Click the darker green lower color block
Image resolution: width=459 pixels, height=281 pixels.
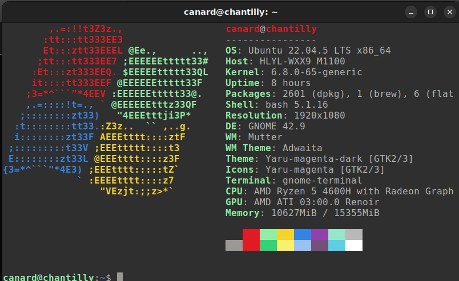point(268,245)
